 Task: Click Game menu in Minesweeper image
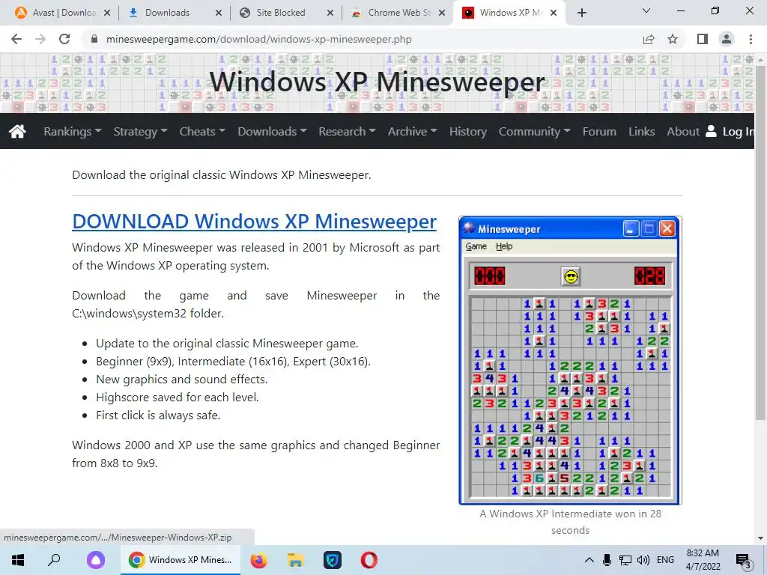(476, 246)
